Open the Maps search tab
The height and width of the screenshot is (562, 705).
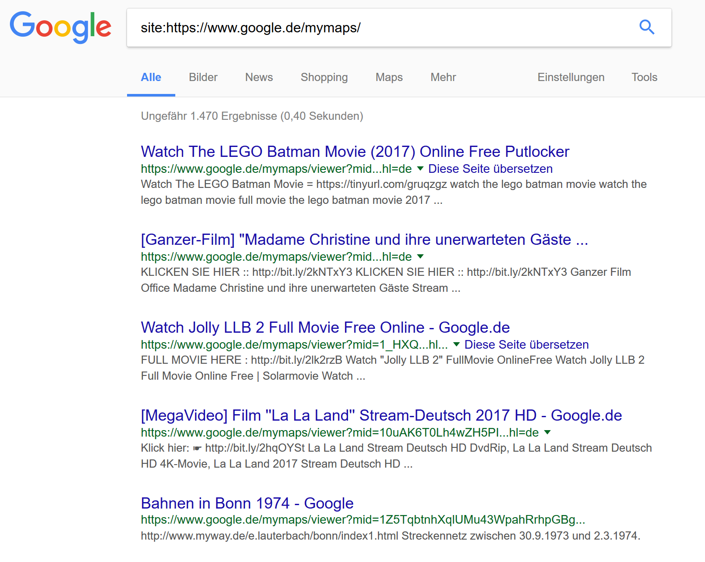pyautogui.click(x=389, y=77)
